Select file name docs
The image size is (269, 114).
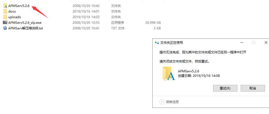[12, 11]
